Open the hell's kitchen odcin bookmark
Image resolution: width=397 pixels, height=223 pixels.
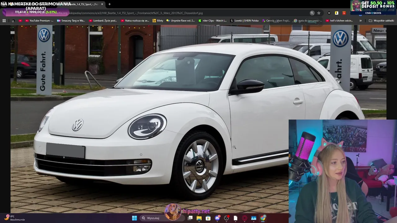click(x=340, y=21)
